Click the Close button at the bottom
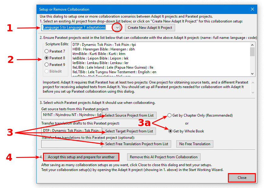Screen dimensions: 264x188 pos(242,178)
